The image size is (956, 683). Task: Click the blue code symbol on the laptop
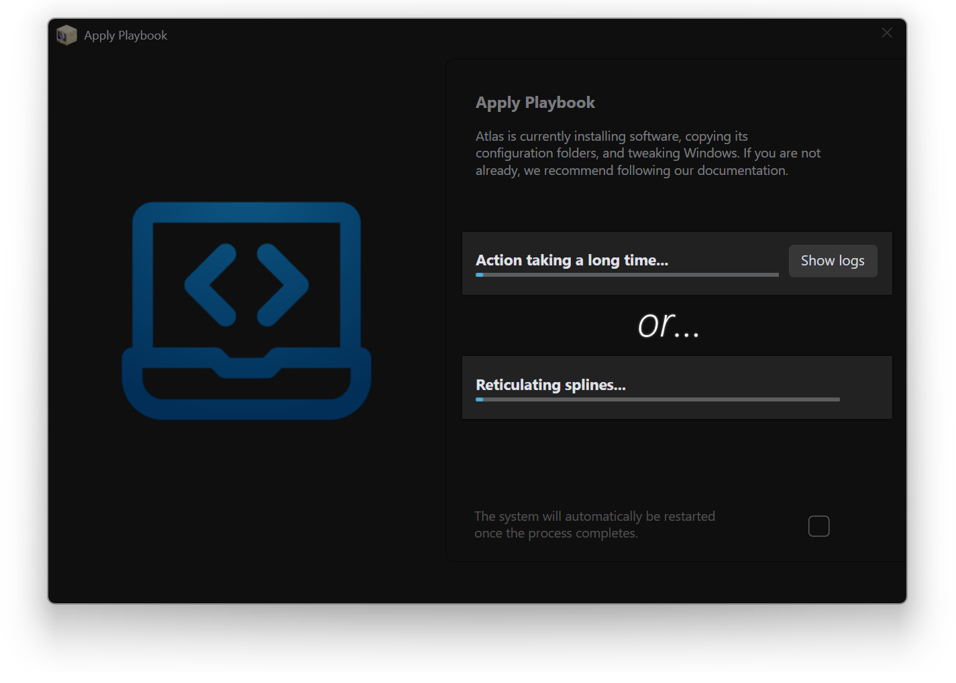[246, 285]
